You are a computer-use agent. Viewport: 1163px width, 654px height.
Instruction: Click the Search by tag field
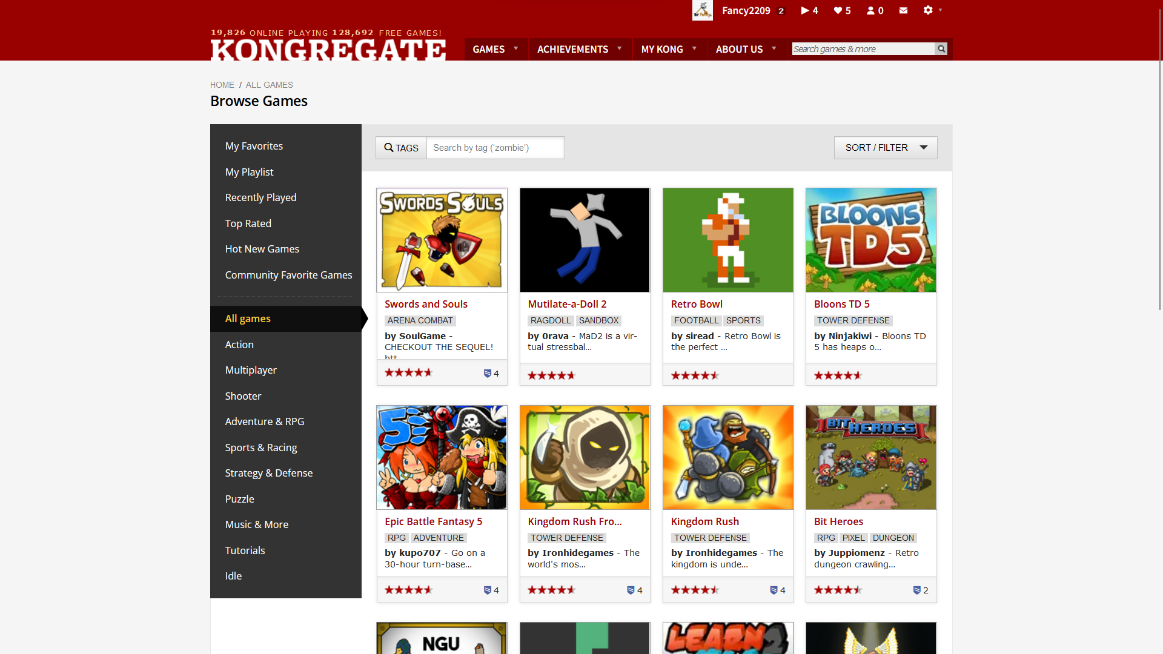(x=495, y=148)
